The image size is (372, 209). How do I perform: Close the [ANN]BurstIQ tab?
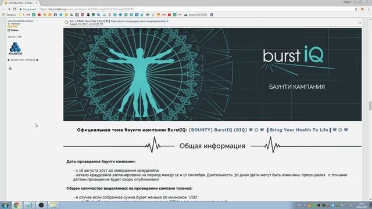pyautogui.click(x=36, y=3)
